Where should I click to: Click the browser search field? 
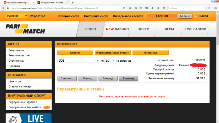(x=186, y=8)
